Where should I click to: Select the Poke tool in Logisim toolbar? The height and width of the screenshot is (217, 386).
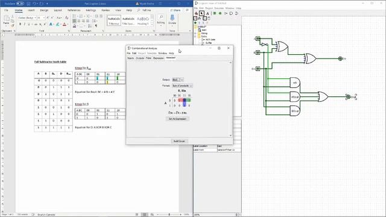tap(196, 13)
